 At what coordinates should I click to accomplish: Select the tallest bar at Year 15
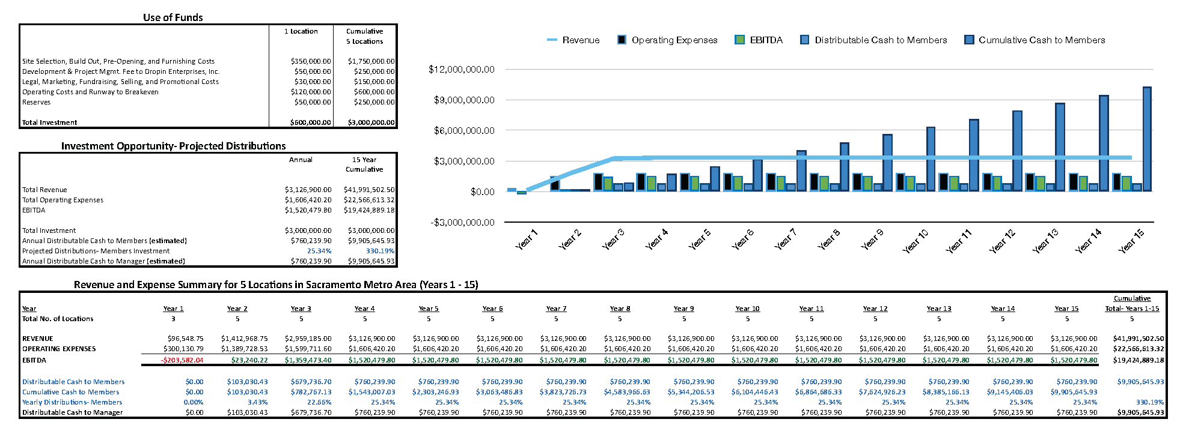pos(1147,139)
